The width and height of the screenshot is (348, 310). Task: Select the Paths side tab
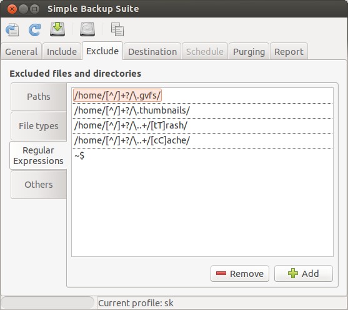coord(39,97)
